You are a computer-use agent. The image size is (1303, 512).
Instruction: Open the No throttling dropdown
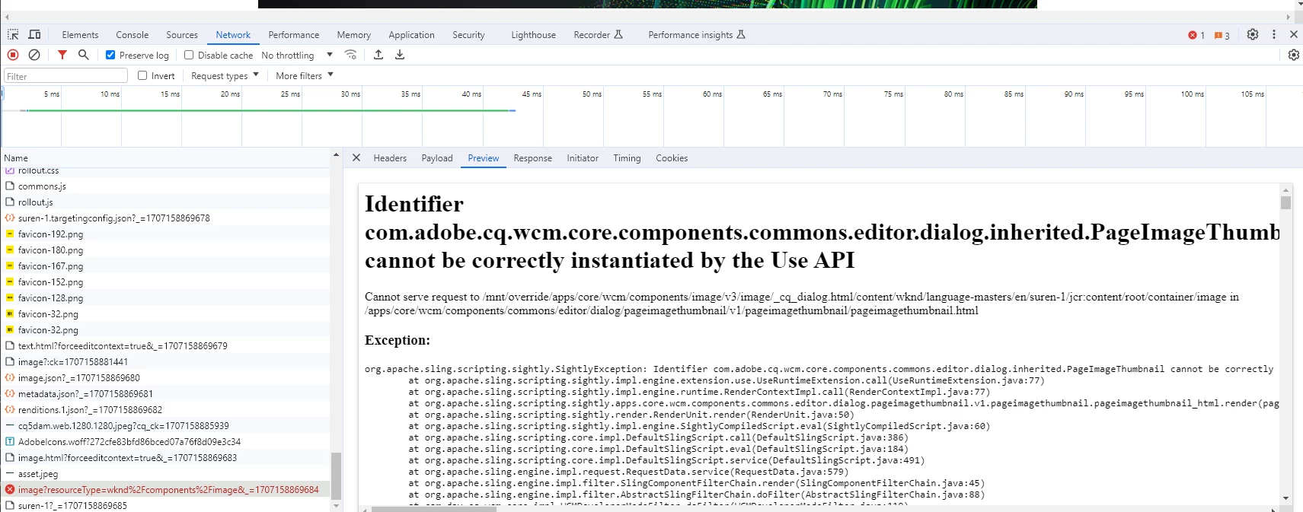[297, 55]
